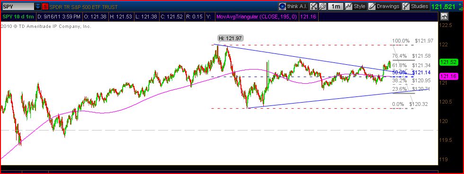Screen dimensions: 464x174
Task: Open the Studies menu
Action: coord(419,6)
